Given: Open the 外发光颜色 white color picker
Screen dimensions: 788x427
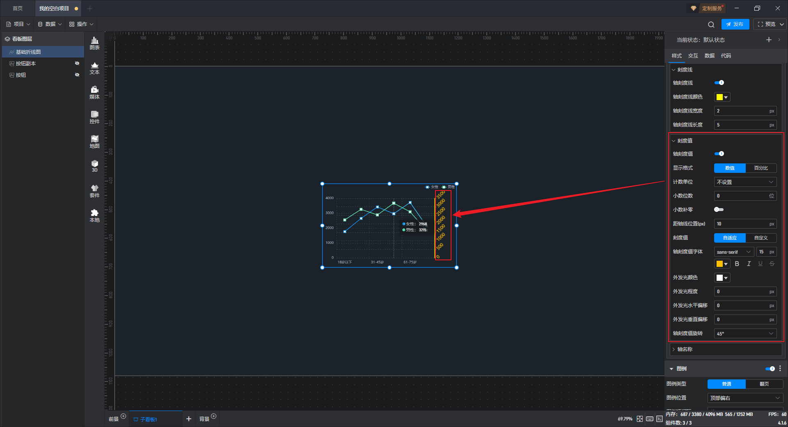Looking at the screenshot, I should (722, 278).
